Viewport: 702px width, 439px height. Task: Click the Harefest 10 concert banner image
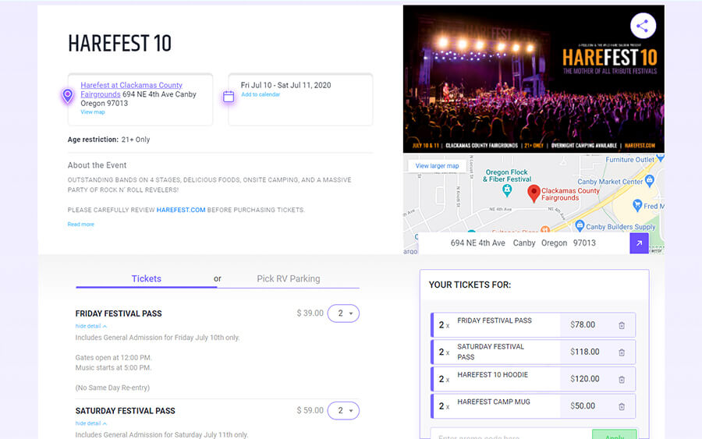click(x=534, y=80)
